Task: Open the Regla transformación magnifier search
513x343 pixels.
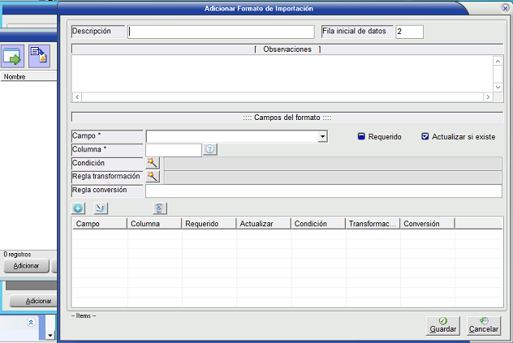Action: [x=153, y=177]
